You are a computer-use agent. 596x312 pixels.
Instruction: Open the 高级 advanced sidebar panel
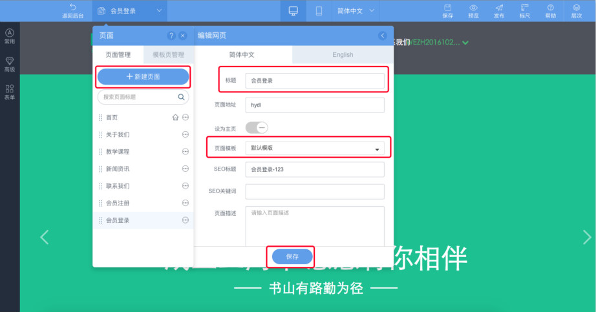tap(10, 64)
